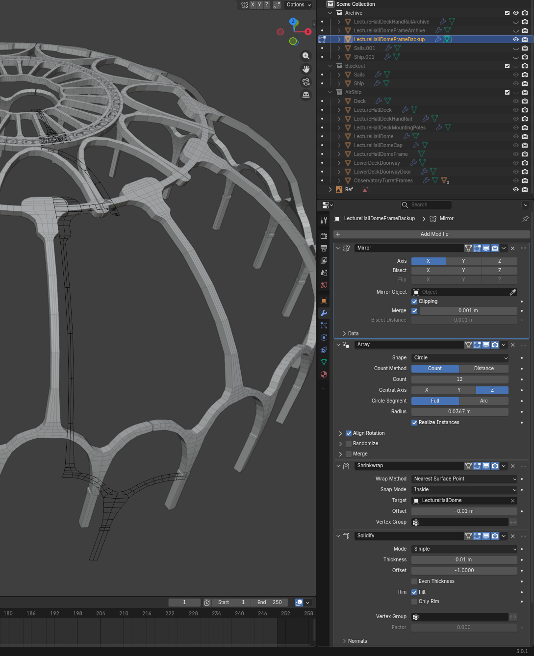The width and height of the screenshot is (534, 656).
Task: Set Circle Segment to Arc
Action: point(484,401)
